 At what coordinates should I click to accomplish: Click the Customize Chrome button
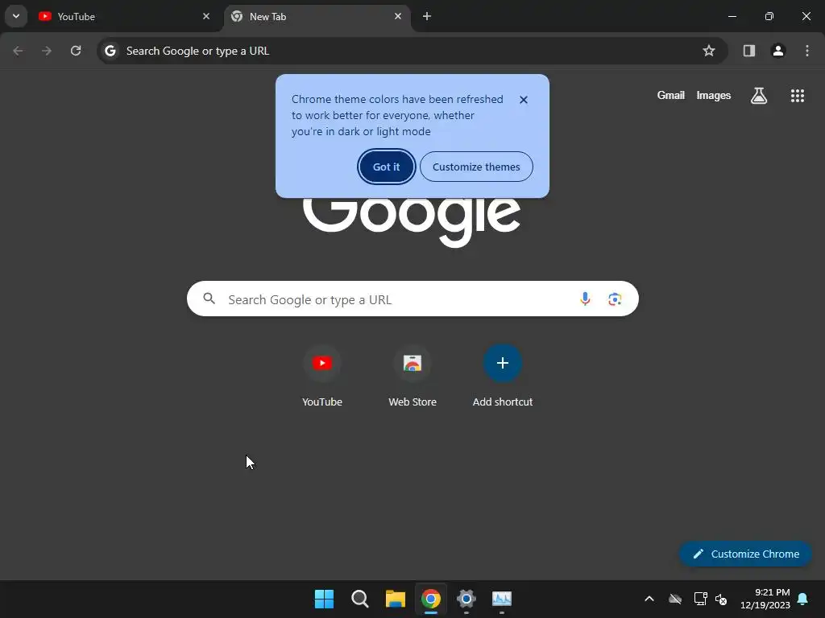[745, 554]
